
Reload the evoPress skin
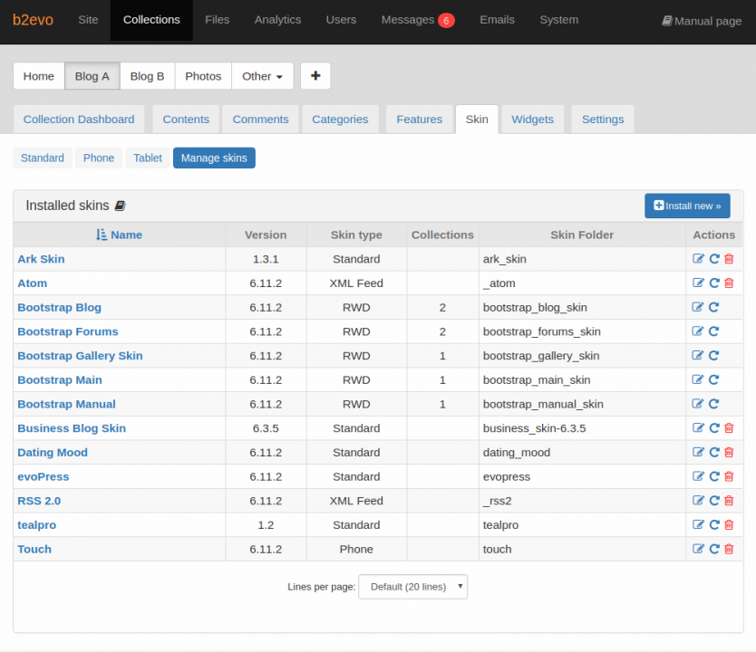714,476
